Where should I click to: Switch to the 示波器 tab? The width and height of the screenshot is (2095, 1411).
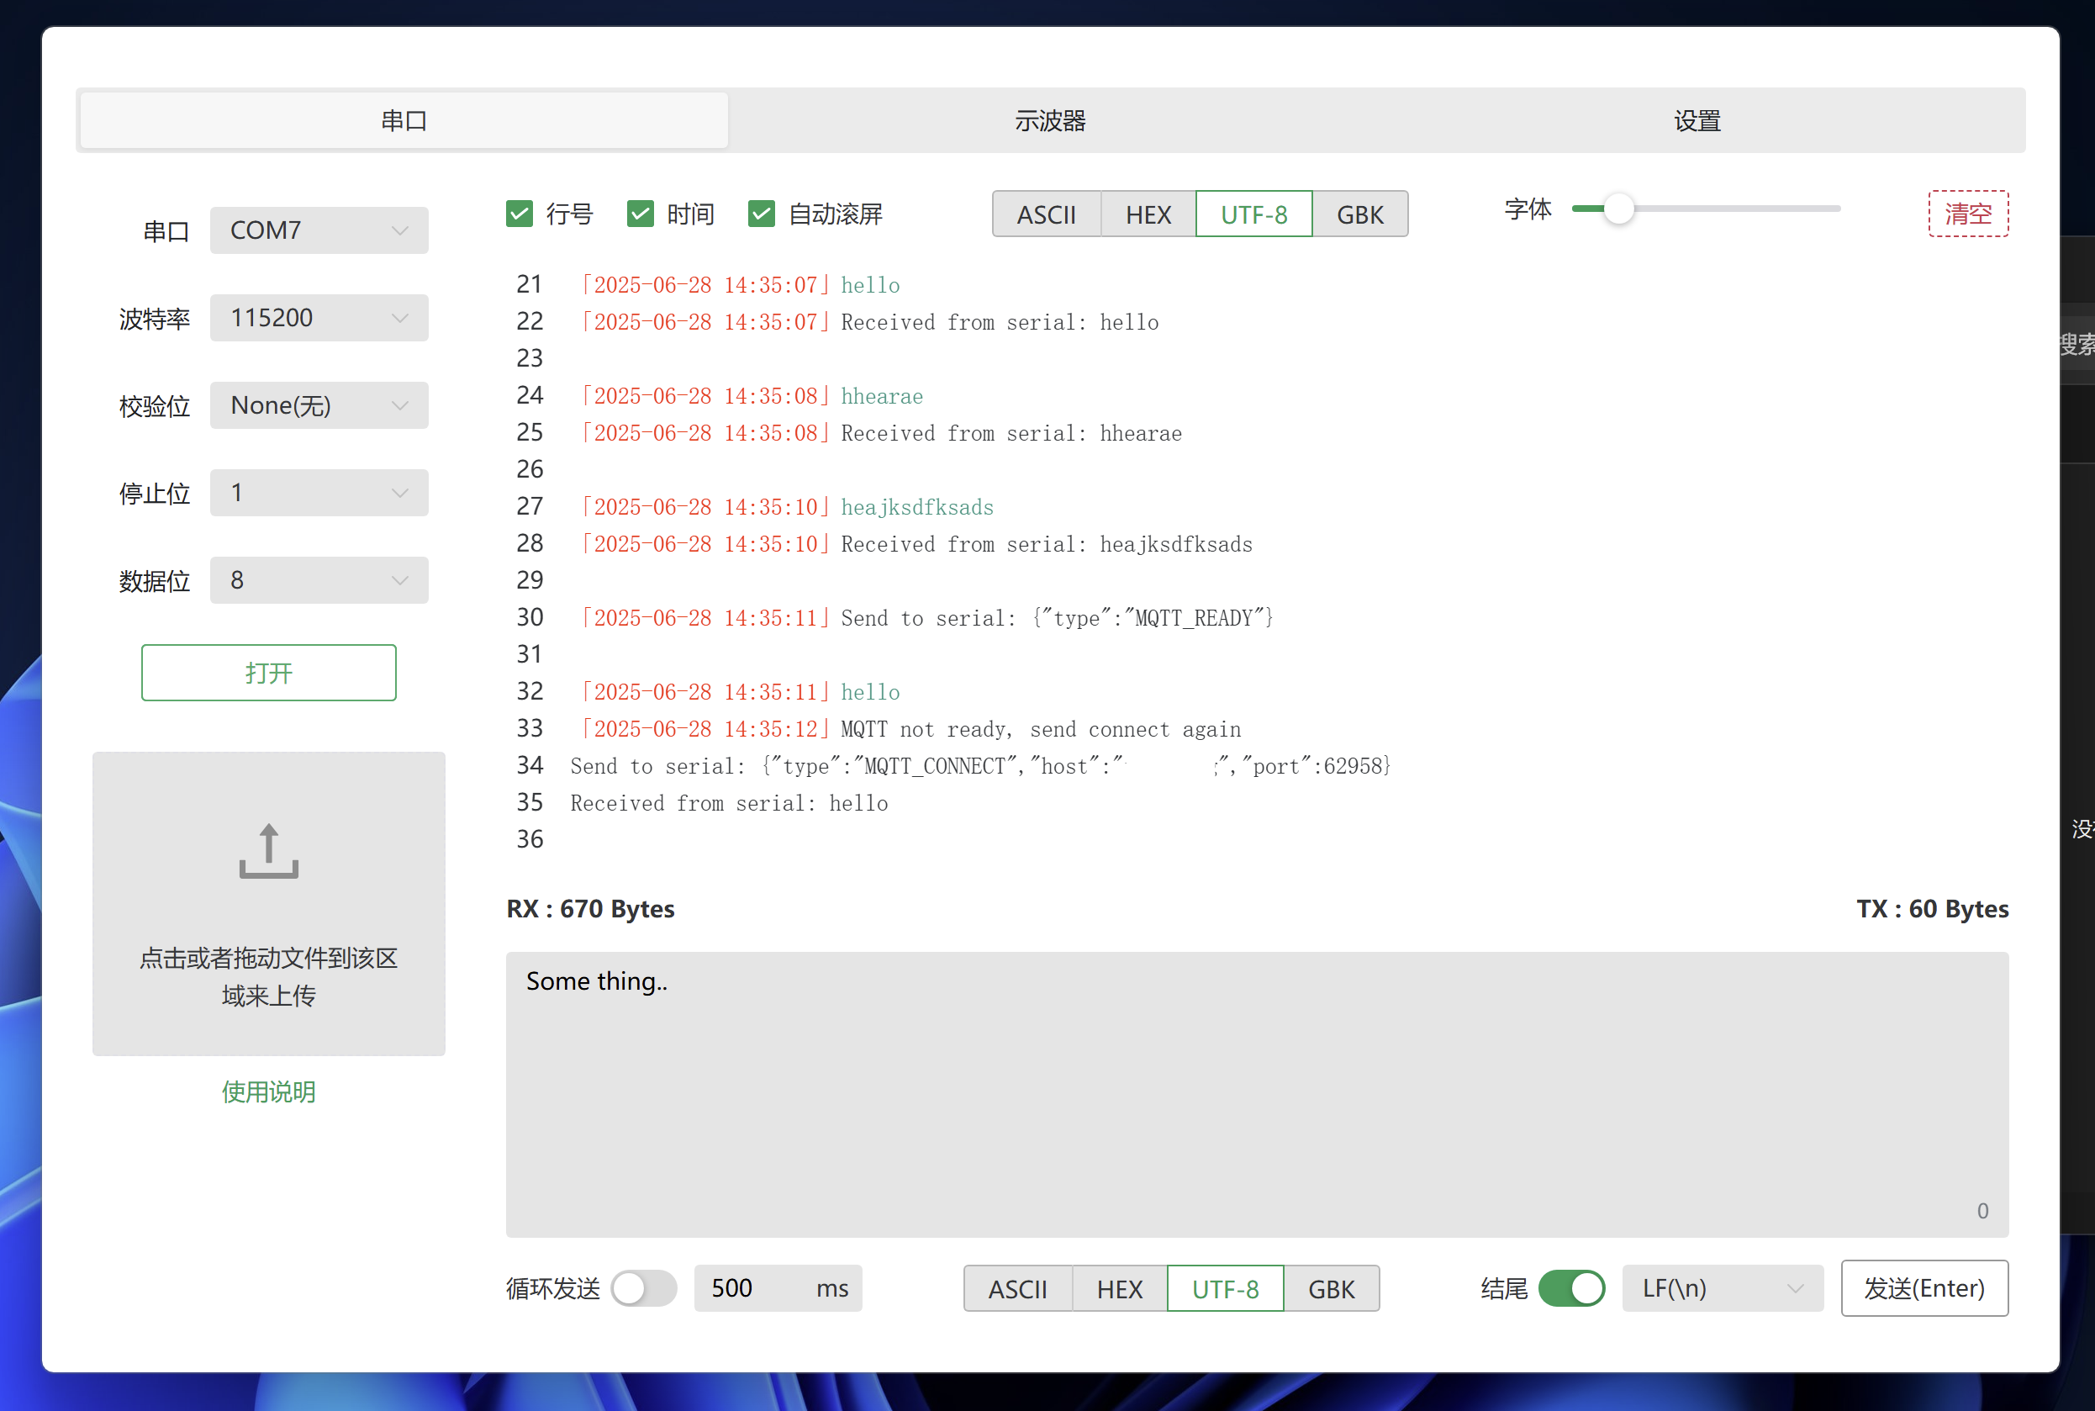[1049, 119]
